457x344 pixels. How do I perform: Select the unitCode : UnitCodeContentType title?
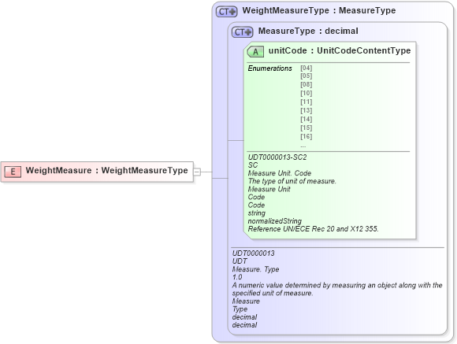point(340,50)
